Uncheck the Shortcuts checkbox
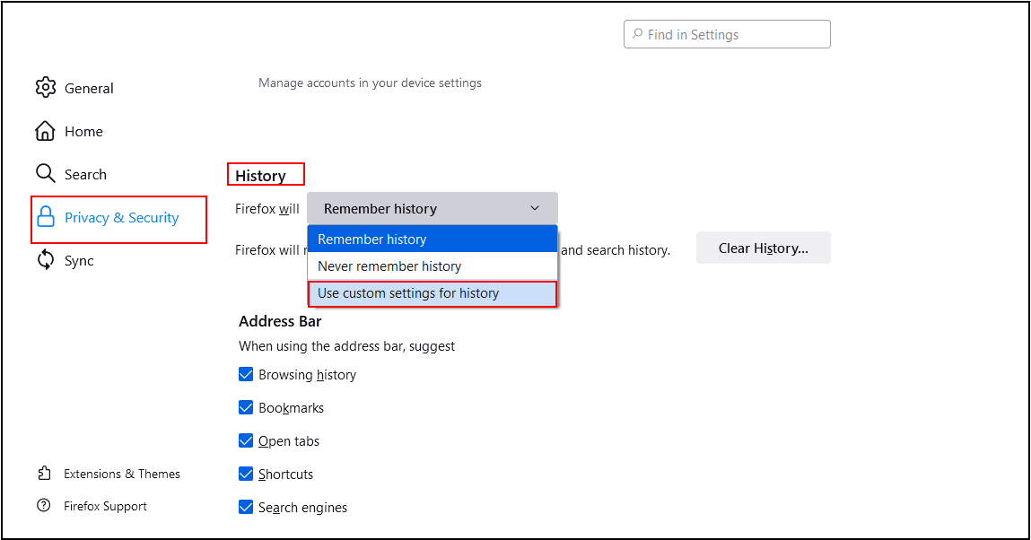 tap(246, 474)
